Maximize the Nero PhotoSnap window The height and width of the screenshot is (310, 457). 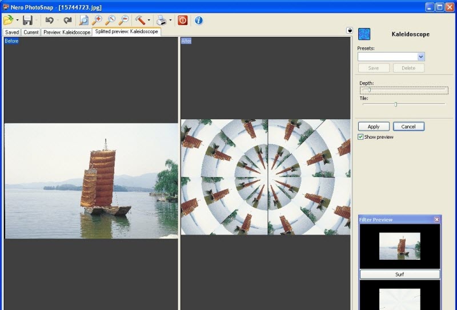(439, 7)
